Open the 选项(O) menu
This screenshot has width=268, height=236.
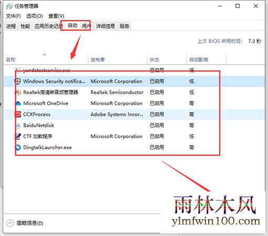(x=35, y=16)
